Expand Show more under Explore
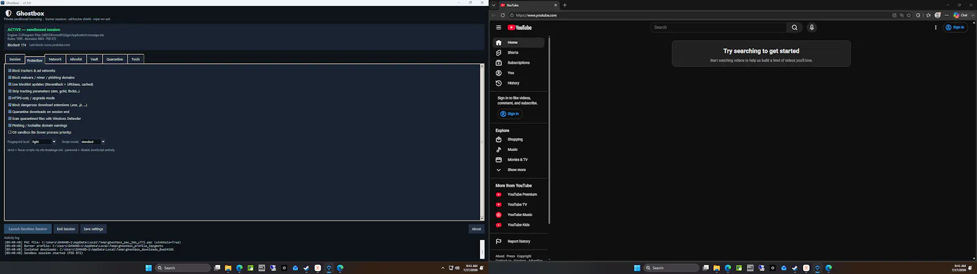Screen dimensions: 977x274 click(x=518, y=170)
